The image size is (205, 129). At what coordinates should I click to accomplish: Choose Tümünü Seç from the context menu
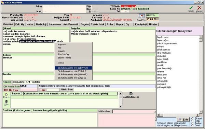click(x=73, y=54)
